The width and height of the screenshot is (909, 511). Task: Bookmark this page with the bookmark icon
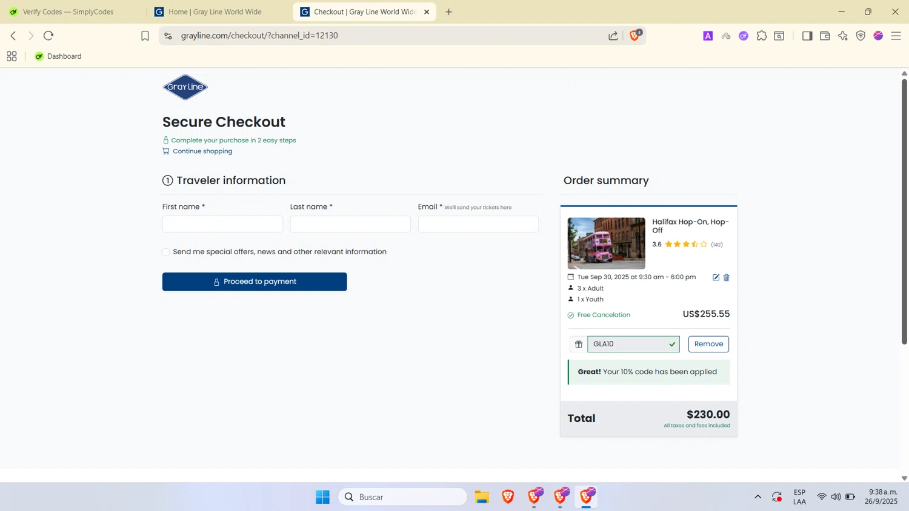[145, 36]
